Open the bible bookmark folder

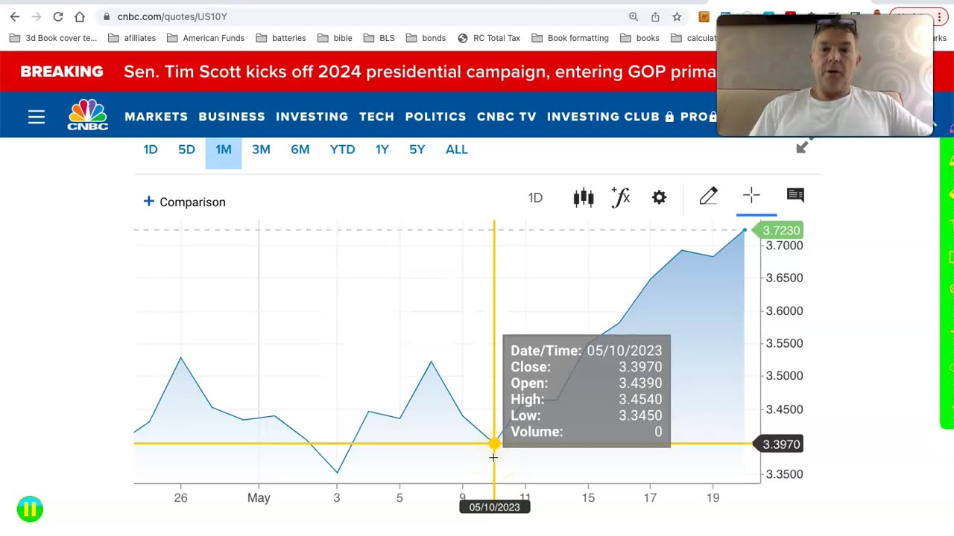coord(335,38)
